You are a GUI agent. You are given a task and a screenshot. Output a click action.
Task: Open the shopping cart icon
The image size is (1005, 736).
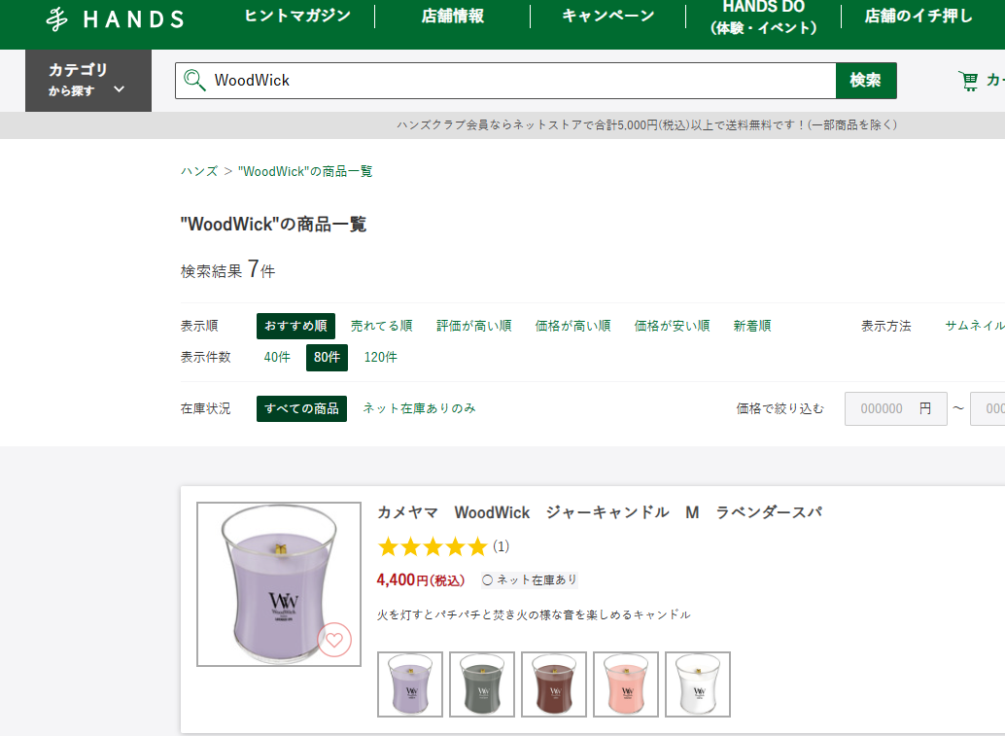[968, 81]
